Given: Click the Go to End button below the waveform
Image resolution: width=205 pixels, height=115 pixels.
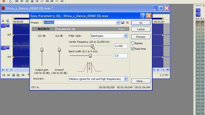Looking at the screenshot, I should point(9,75).
